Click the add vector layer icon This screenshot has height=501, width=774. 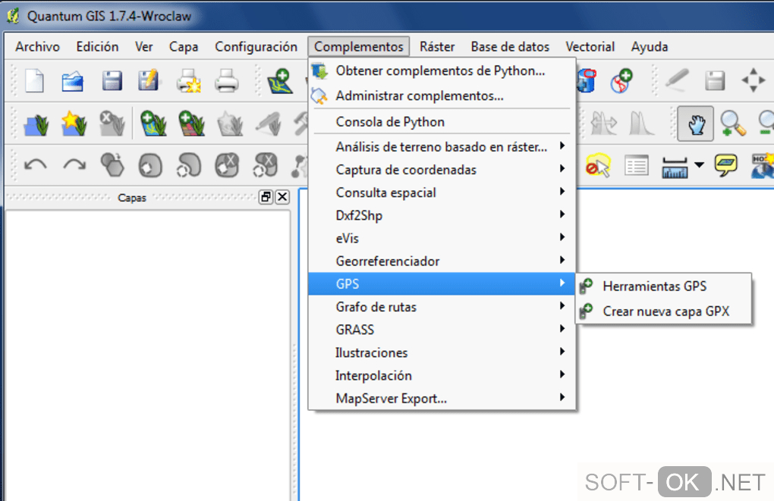(x=279, y=81)
